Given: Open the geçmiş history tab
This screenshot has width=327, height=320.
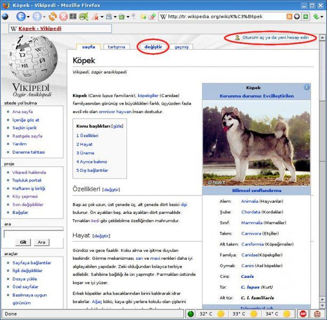Looking at the screenshot, I should pos(181,47).
